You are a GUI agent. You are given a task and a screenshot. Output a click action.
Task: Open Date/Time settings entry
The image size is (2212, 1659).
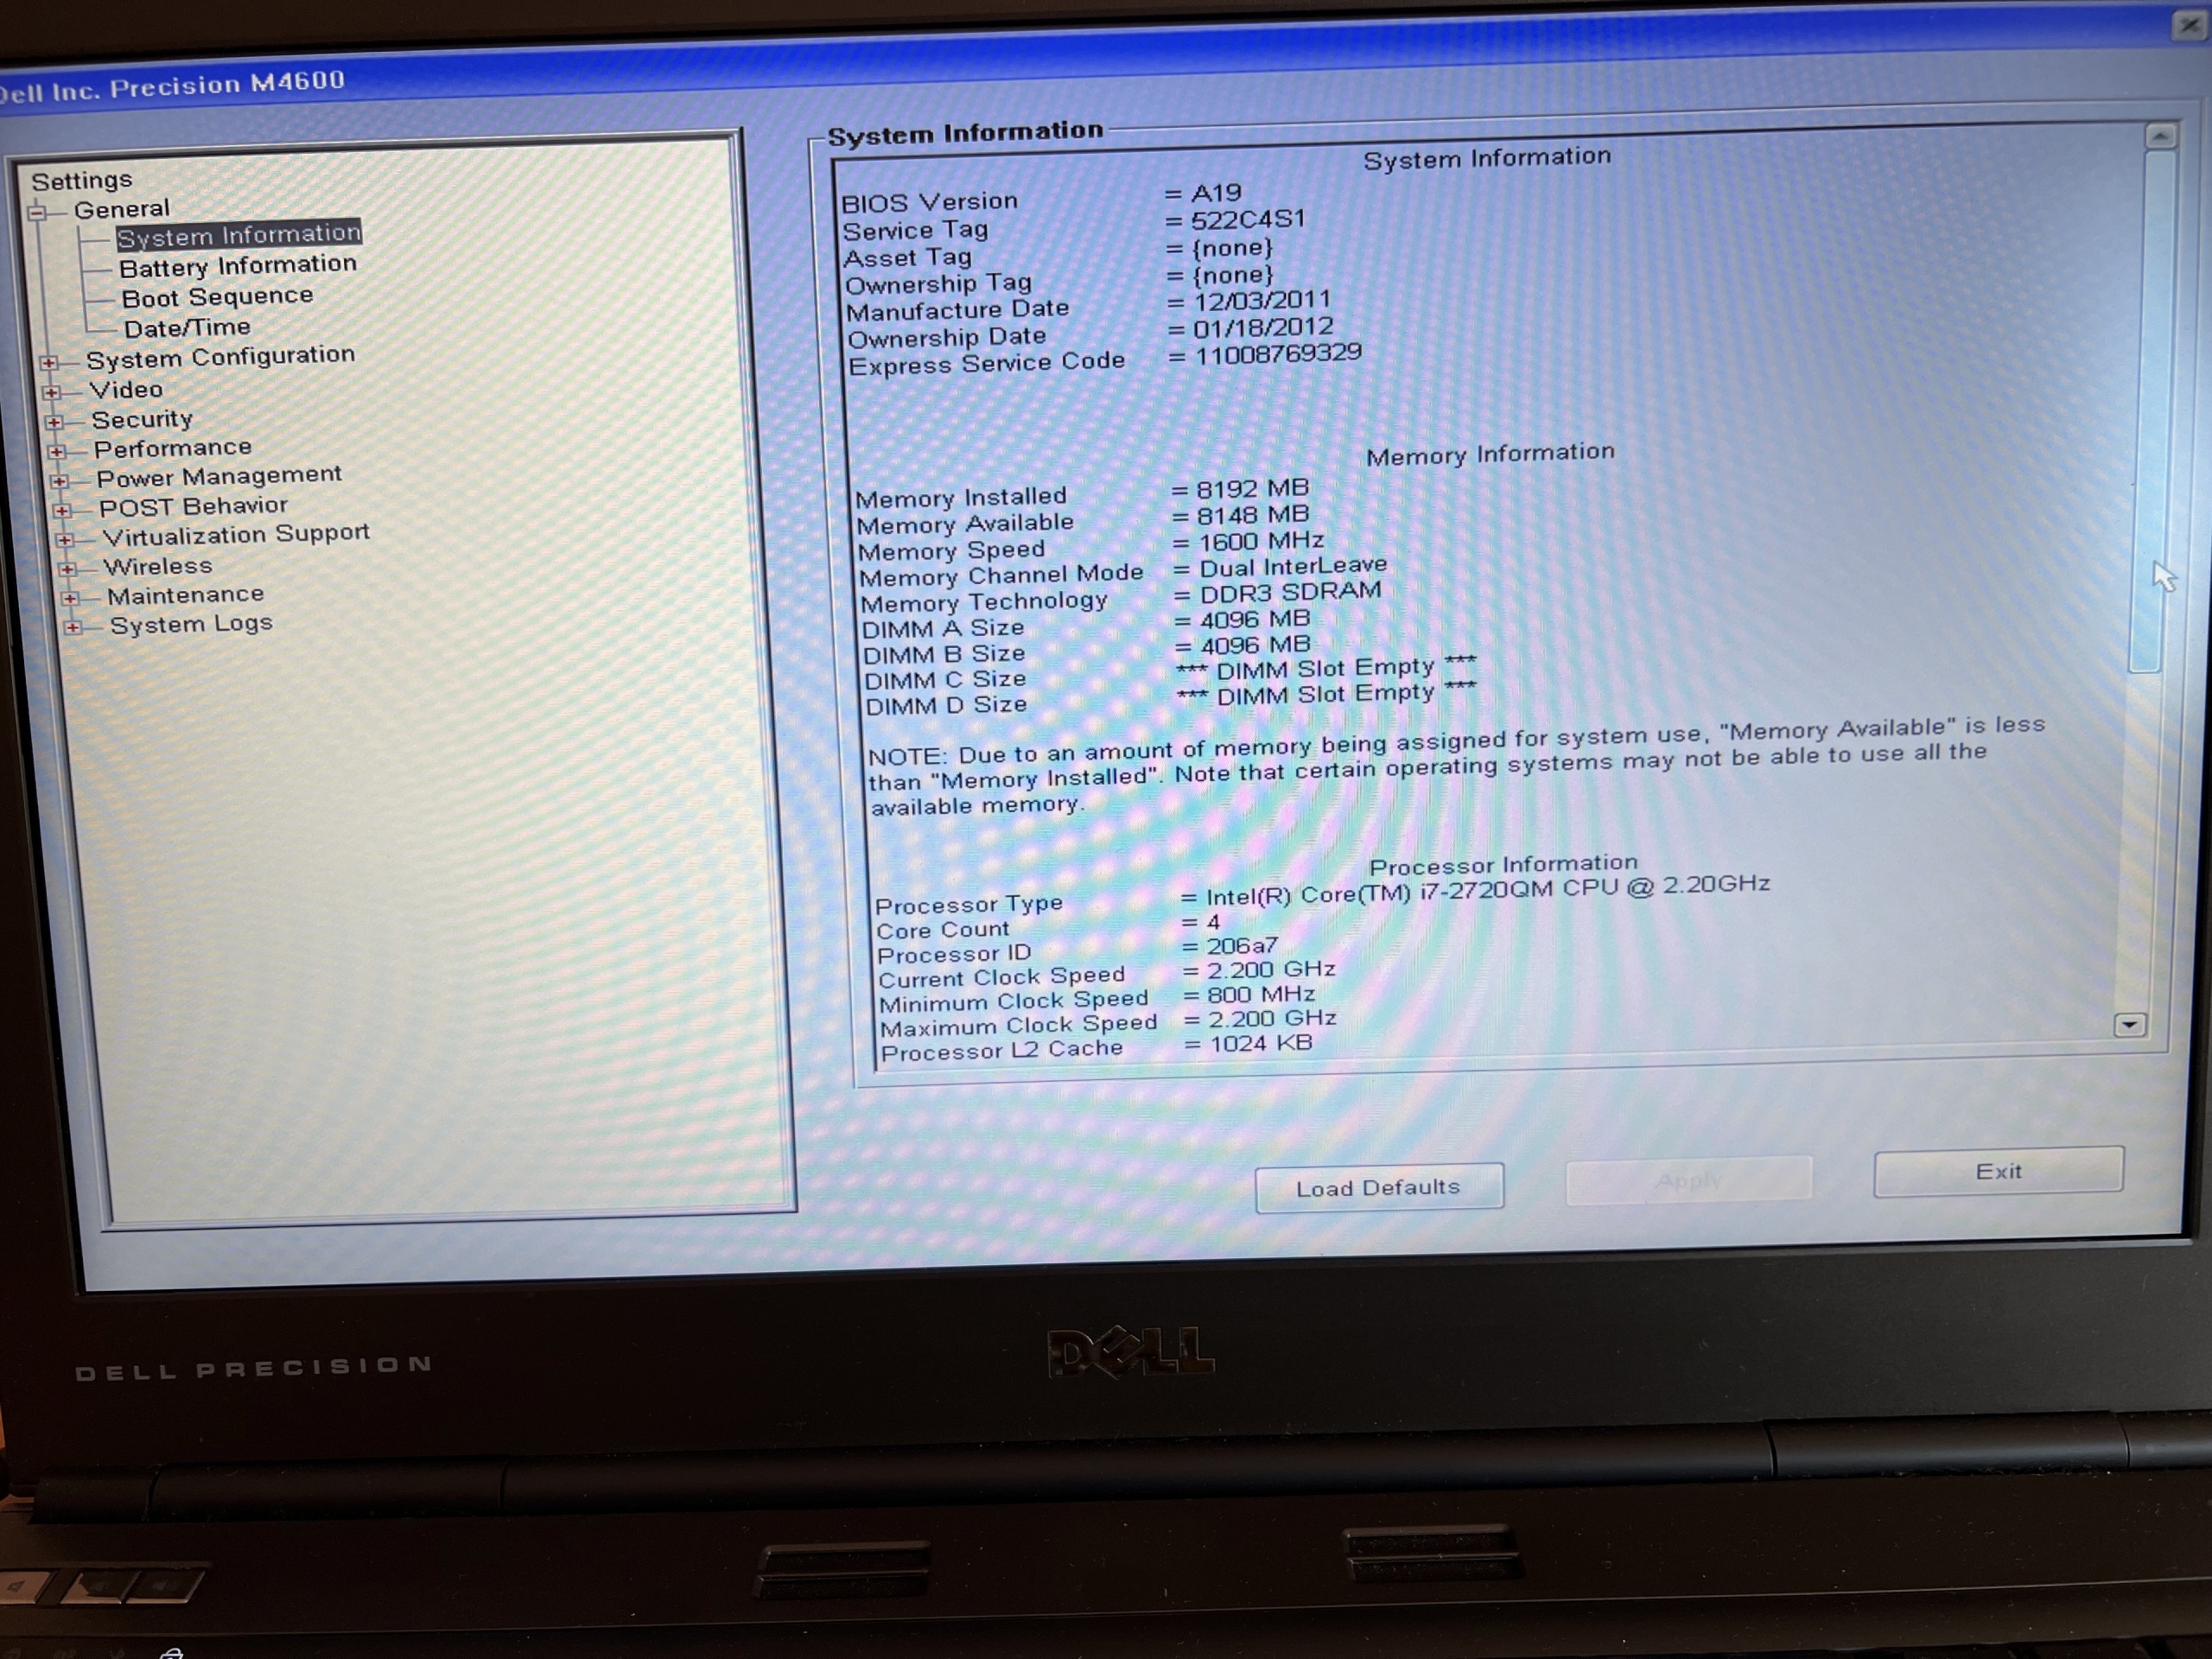pos(187,328)
